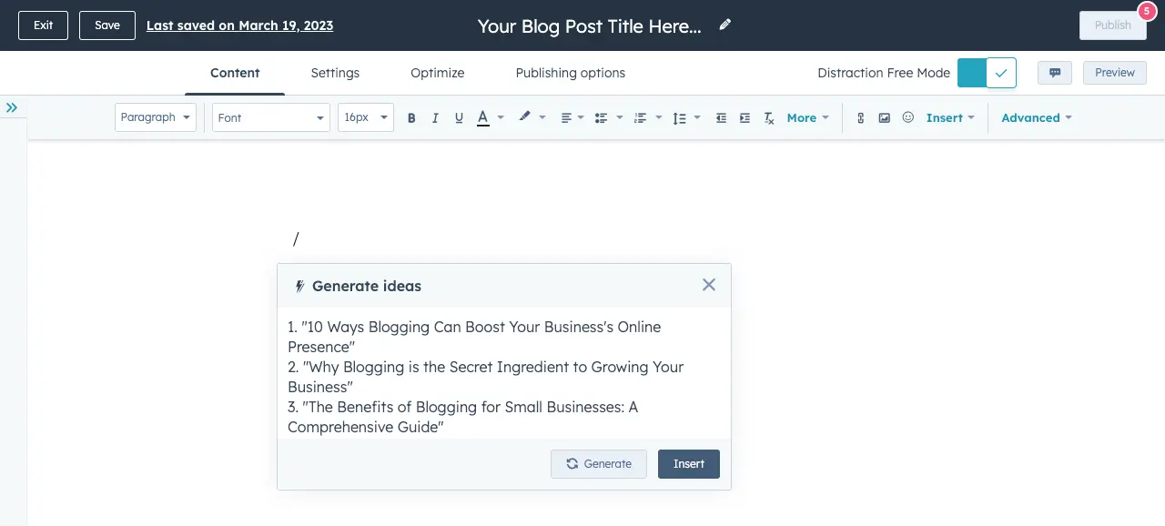Increase text indent
Screen dimensions: 1165x526
744,117
